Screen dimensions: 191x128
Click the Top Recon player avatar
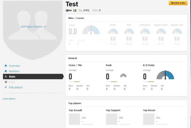pos(149,119)
